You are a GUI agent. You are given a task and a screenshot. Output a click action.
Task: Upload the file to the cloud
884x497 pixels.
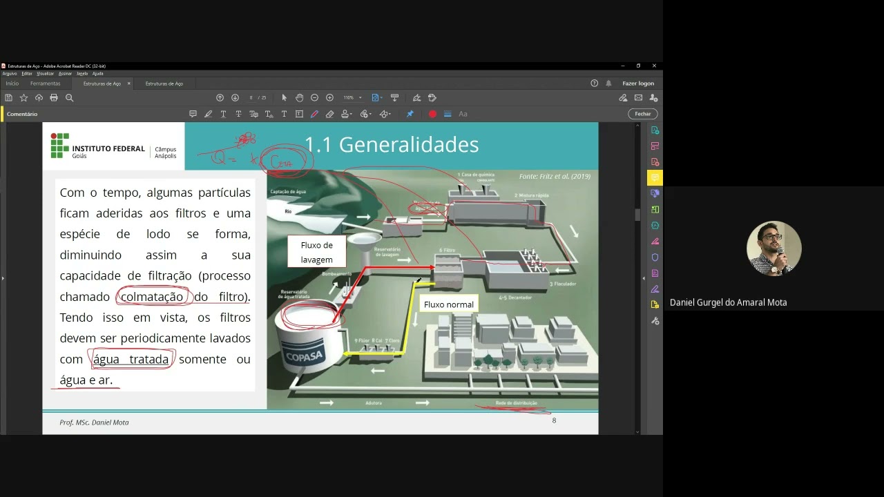[x=39, y=98]
